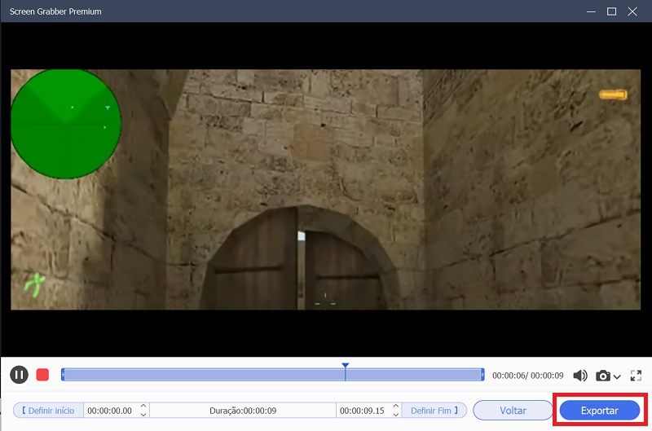652x431 pixels.
Task: Take a snapshot with the camera icon
Action: point(603,376)
